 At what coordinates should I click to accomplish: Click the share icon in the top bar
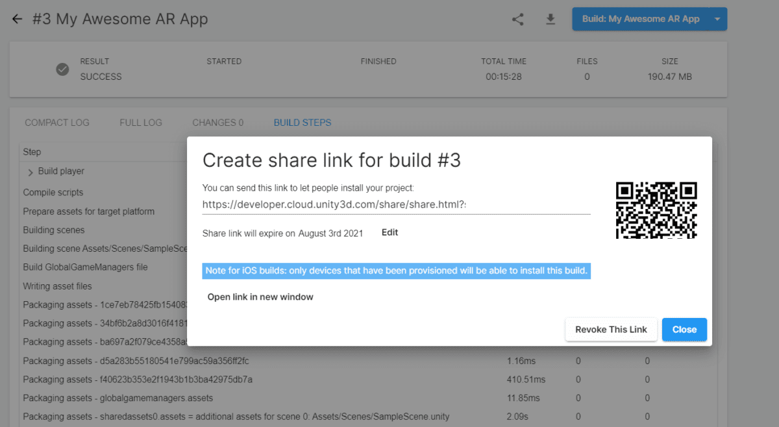click(517, 19)
